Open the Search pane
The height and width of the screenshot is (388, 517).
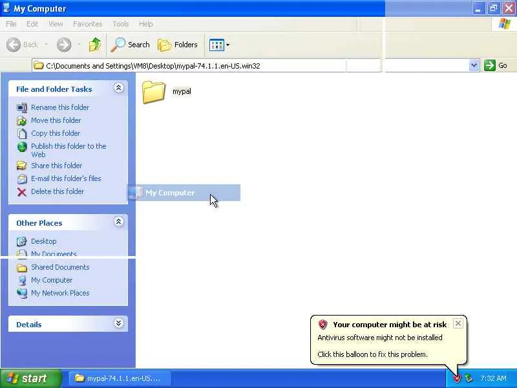click(x=131, y=45)
